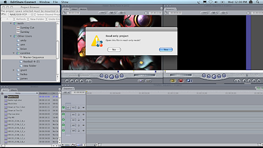The height and width of the screenshot is (148, 263).
Task: Click Play Around Current Frame in Canvas
Action: 219,76
